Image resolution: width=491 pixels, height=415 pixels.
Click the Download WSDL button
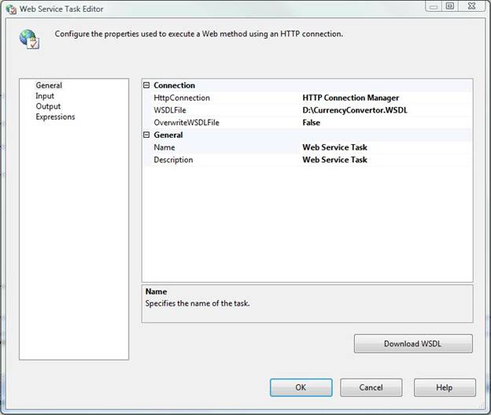tap(413, 343)
